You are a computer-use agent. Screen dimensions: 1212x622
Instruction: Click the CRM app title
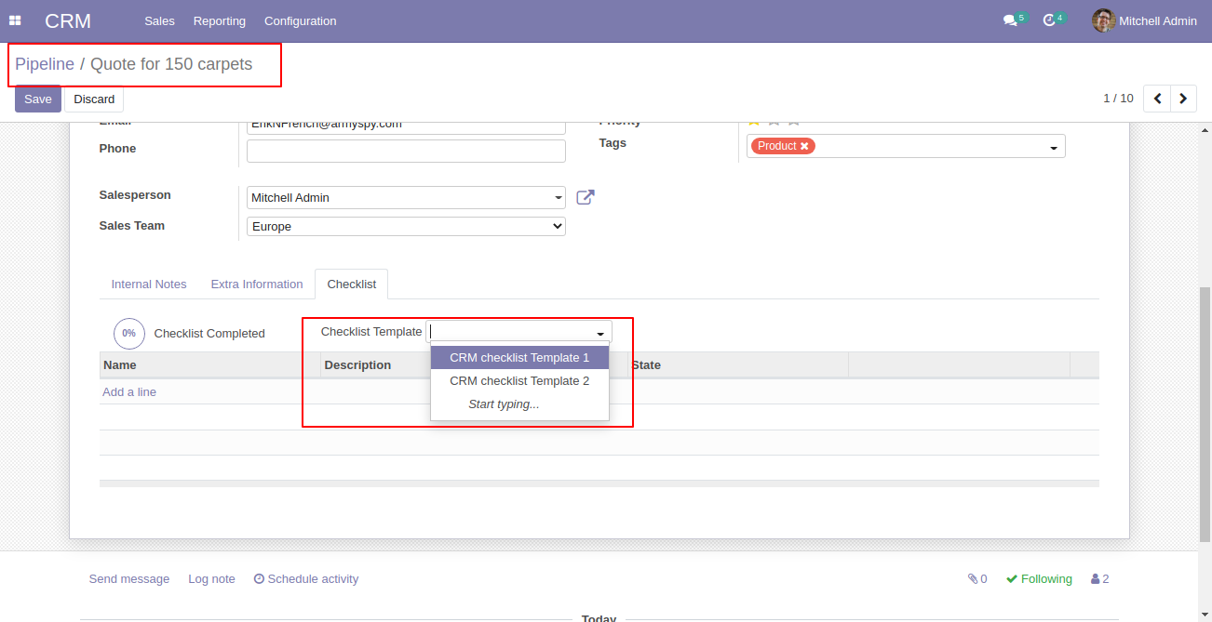(x=68, y=20)
